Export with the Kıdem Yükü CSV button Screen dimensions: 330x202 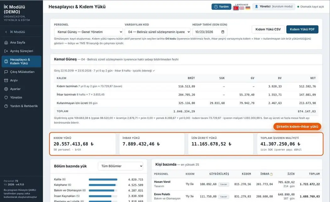coord(268,30)
